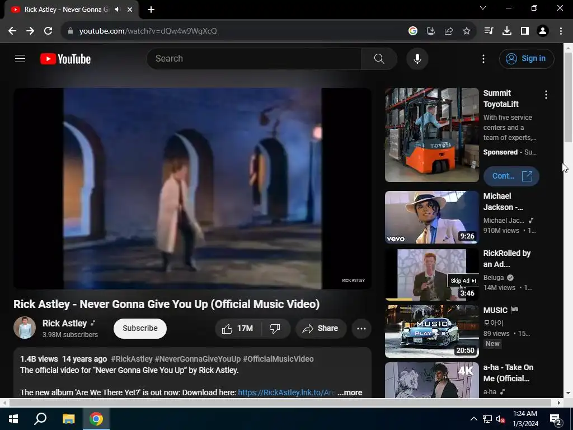
Task: Click Skip Ad on RickRolled thumbnail
Action: tap(463, 281)
